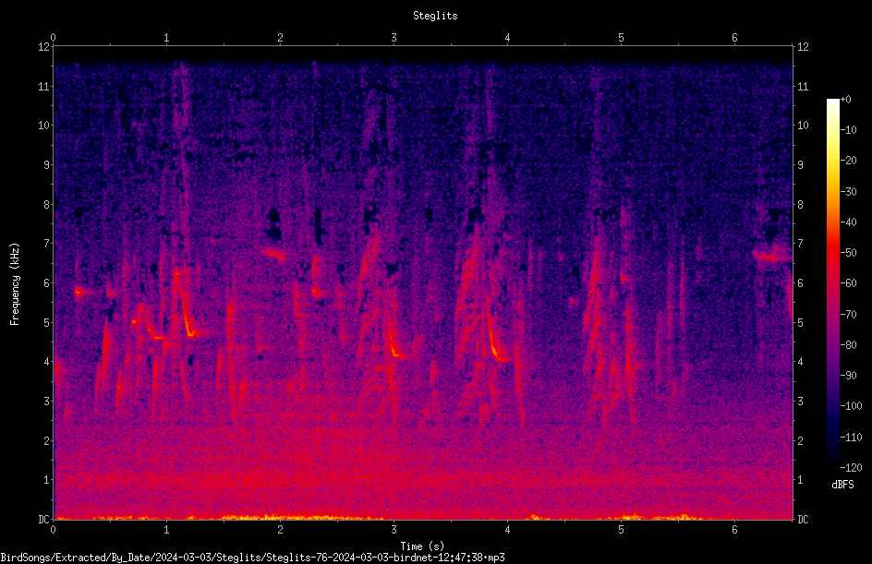
Task: Click the horizontal call at 2 seconds near 6.7 kHz
Action: pos(273,254)
